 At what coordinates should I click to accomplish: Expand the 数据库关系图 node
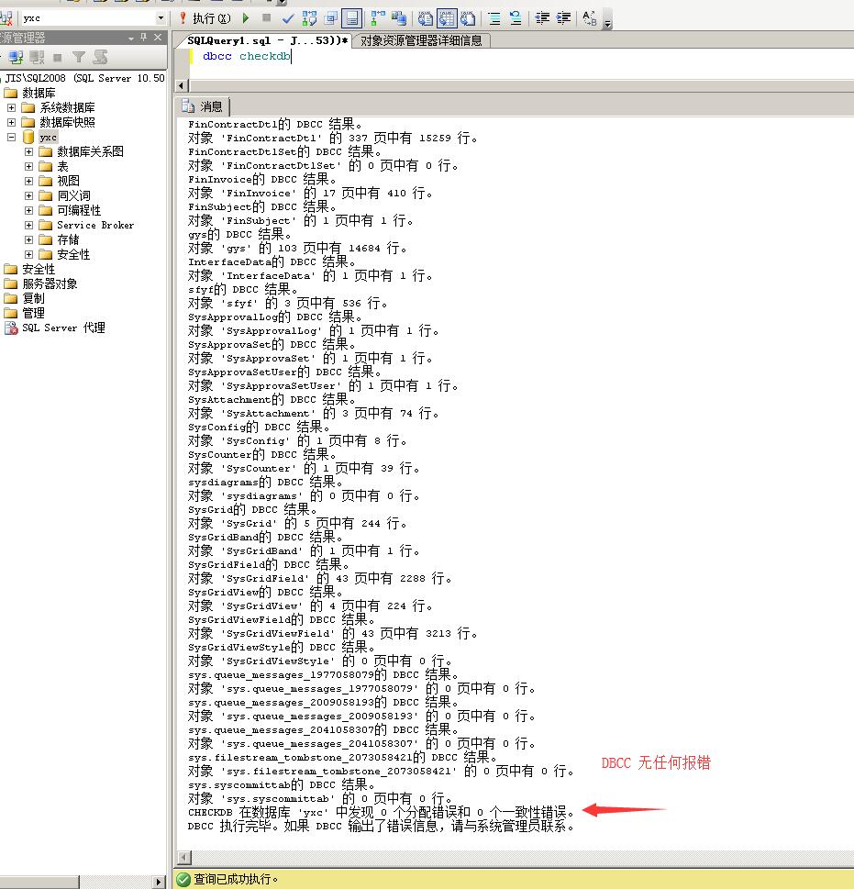pos(29,151)
